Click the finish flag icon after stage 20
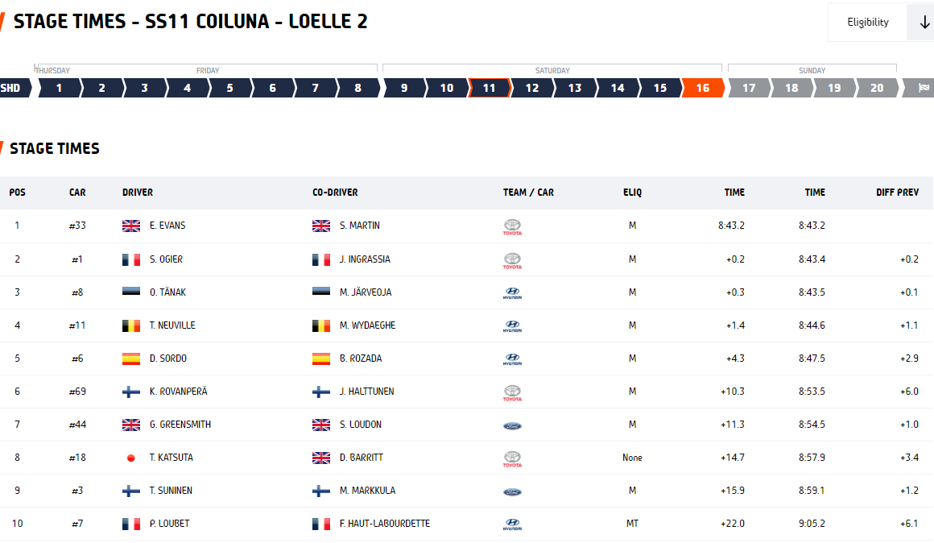The height and width of the screenshot is (543, 934). 922,88
